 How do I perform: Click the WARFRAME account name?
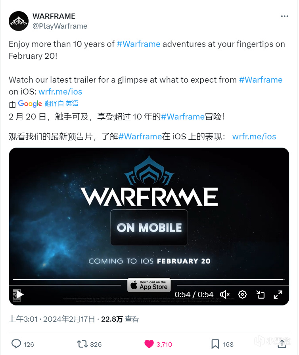click(x=54, y=16)
